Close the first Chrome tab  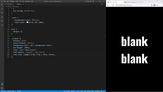122,2
